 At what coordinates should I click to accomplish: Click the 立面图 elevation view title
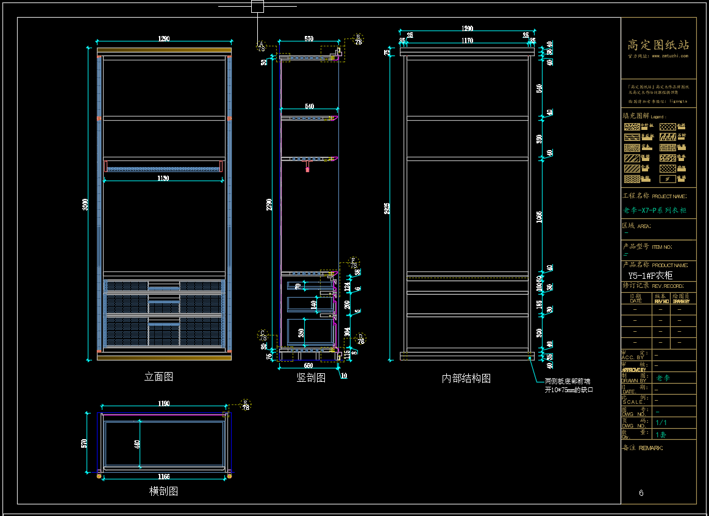click(159, 377)
